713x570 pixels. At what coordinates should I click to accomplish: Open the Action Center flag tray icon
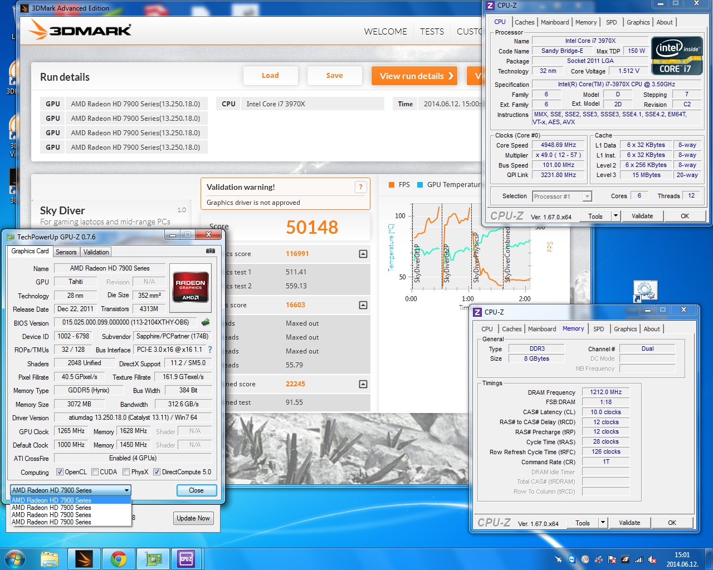click(x=612, y=559)
